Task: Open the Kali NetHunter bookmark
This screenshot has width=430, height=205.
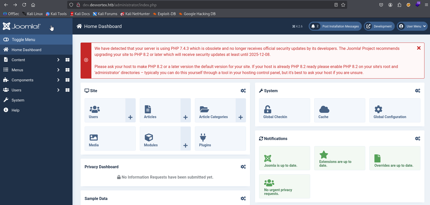Action: [135, 14]
